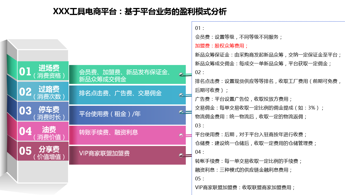Click the red line "加盟费：股权众筹费用；"
The width and height of the screenshot is (345, 195).
click(222, 46)
